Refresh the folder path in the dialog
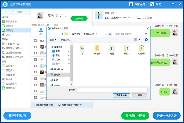The height and width of the screenshot is (123, 184). click(110, 34)
